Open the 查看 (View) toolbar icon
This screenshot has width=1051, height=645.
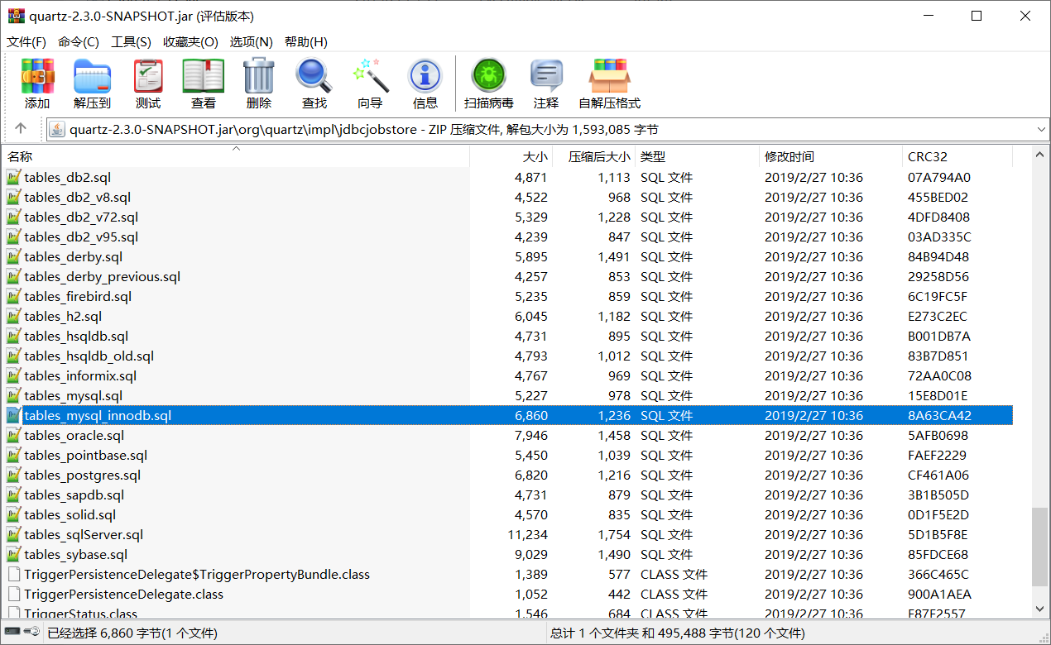click(x=203, y=83)
